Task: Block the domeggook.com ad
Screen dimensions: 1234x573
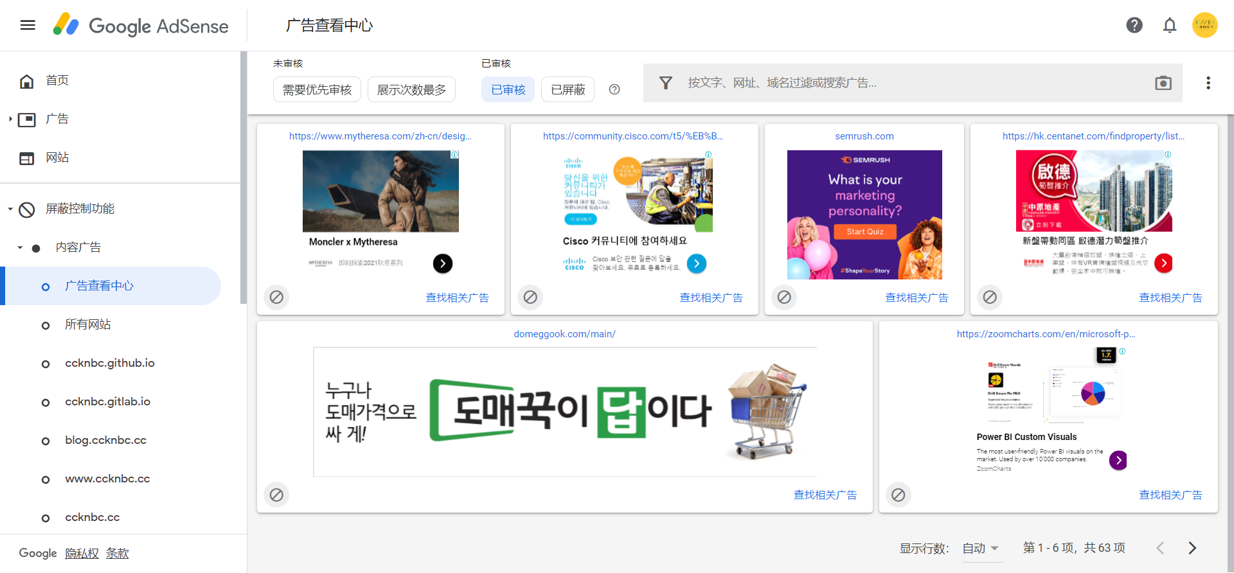Action: 276,495
